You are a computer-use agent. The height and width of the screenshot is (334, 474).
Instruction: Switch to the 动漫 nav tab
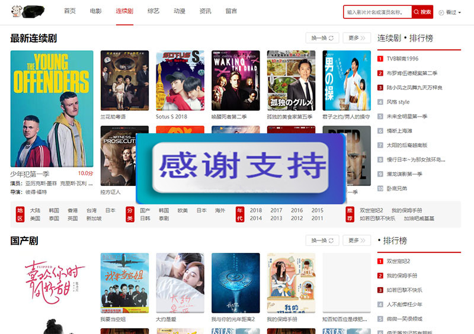[180, 11]
